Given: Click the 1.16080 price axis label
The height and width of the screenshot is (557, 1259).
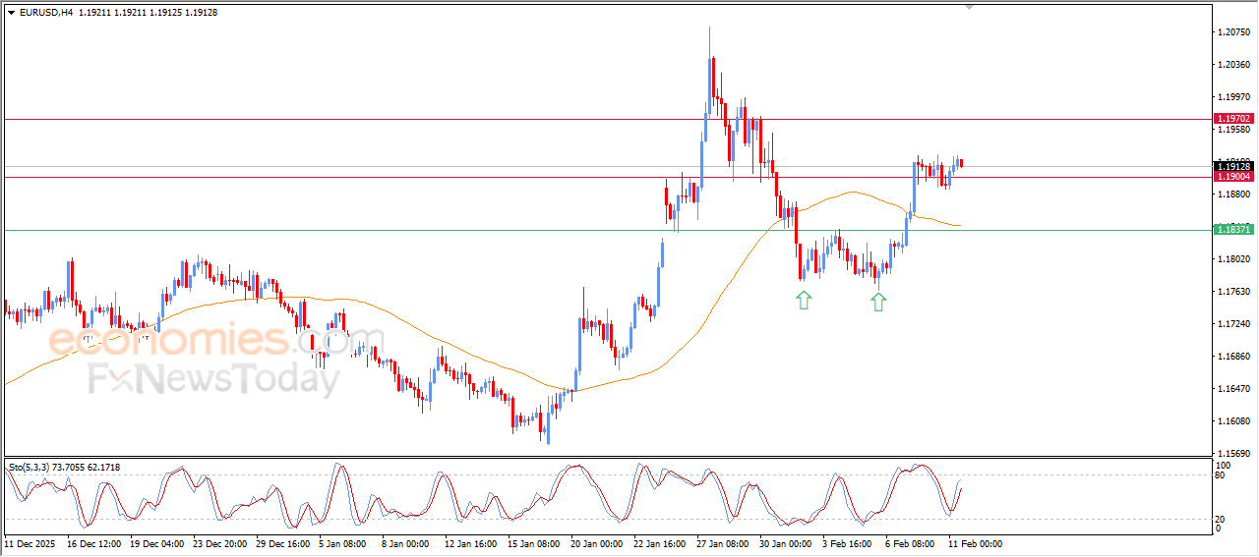Looking at the screenshot, I should (1233, 421).
